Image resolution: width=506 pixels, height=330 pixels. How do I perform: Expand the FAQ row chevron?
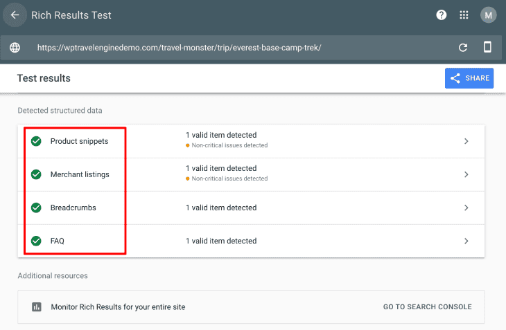click(x=466, y=241)
